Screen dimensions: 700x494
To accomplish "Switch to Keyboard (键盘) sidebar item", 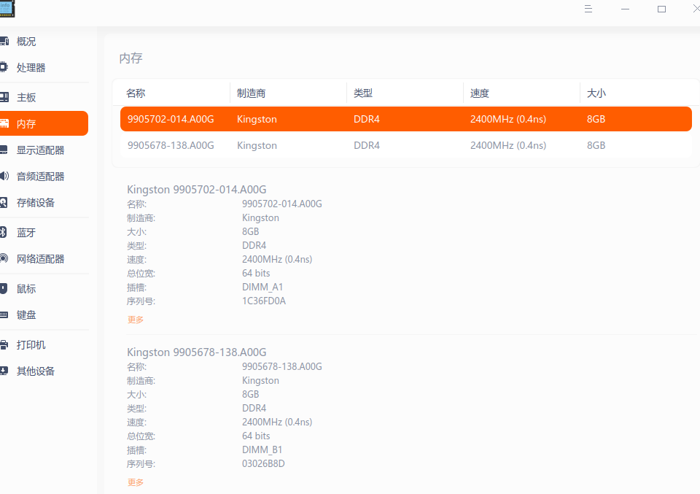I will point(26,315).
